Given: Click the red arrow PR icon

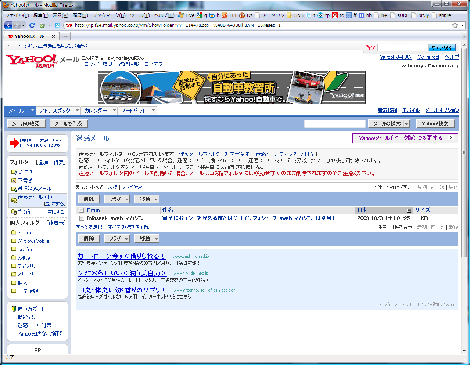Looking at the screenshot, I should [x=14, y=143].
